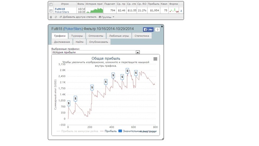Open the chart hamburger menu icon
The image size is (259, 146).
(155, 59)
